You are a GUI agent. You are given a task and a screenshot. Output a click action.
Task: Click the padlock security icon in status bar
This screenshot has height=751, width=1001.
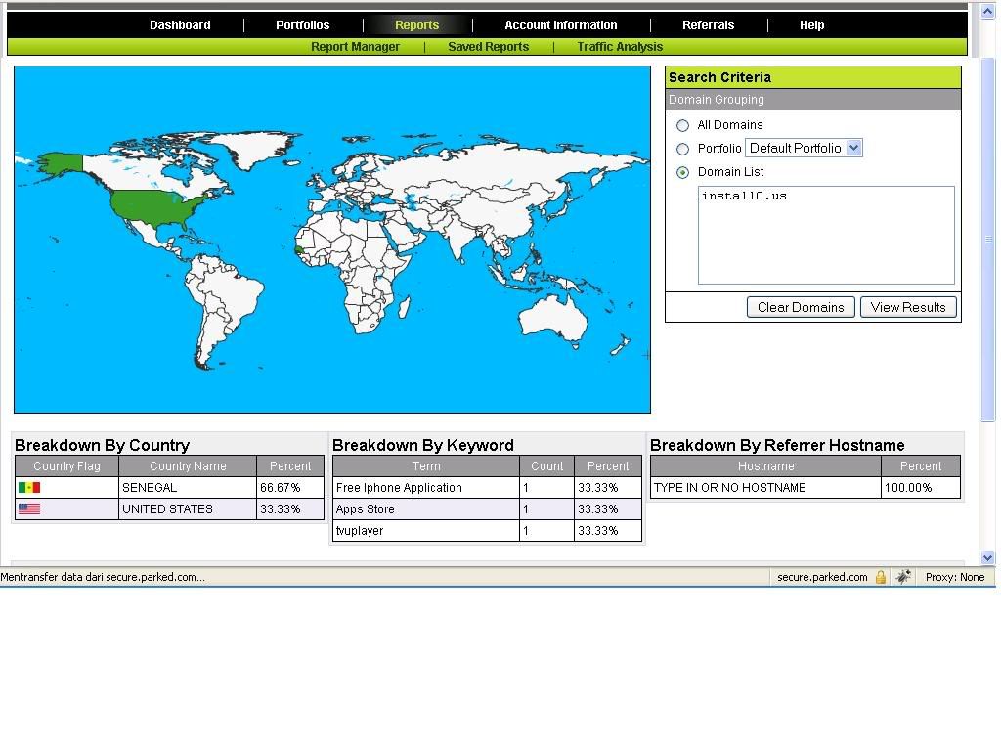point(880,577)
